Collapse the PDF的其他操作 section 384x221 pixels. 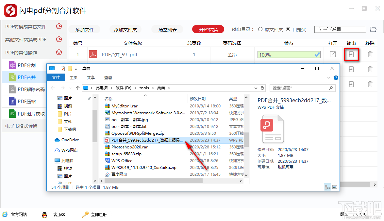(58, 52)
